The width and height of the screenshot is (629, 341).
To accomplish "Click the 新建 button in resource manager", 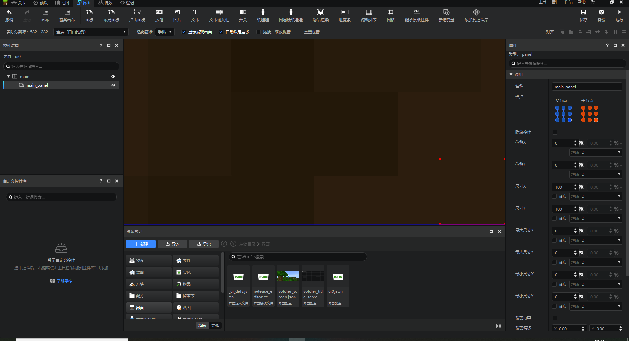I will [141, 244].
